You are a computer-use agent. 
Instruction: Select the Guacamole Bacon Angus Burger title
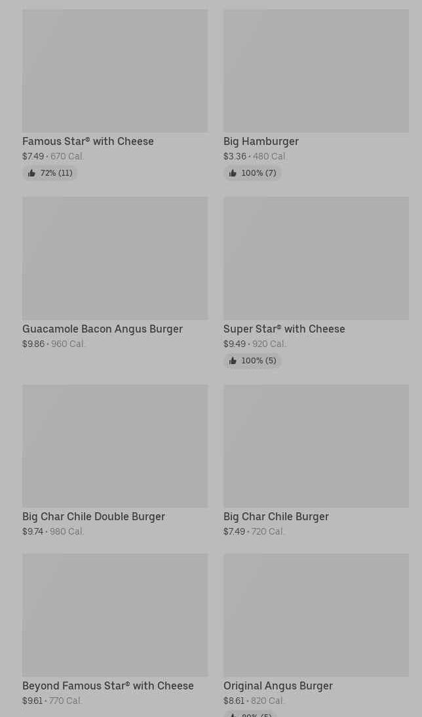(102, 329)
